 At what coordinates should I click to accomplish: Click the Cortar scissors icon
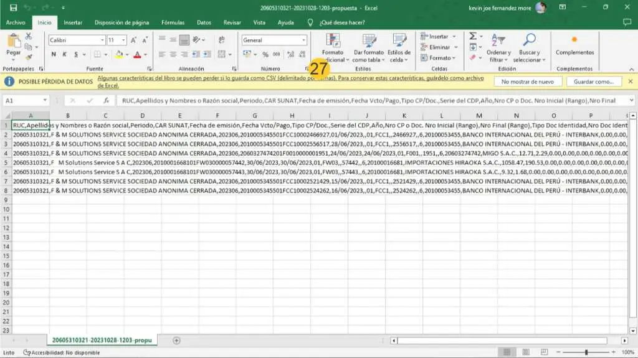click(x=28, y=37)
